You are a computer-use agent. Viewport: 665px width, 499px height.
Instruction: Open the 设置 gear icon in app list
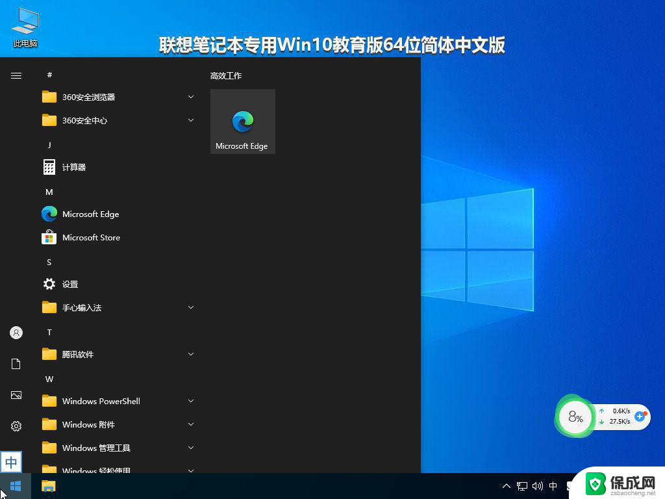(49, 284)
